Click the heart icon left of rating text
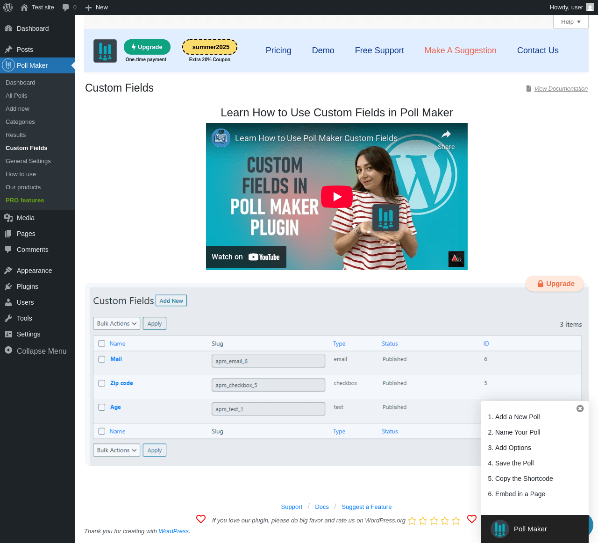The height and width of the screenshot is (543, 598). coord(201,519)
